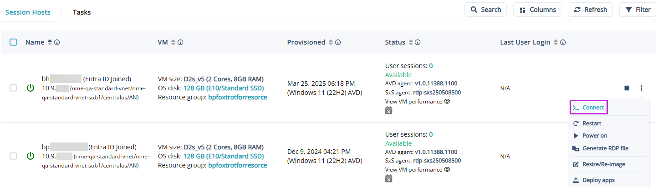Open the three-dot actions menu for first host
Screen dimensions: 658x187
pyautogui.click(x=641, y=88)
